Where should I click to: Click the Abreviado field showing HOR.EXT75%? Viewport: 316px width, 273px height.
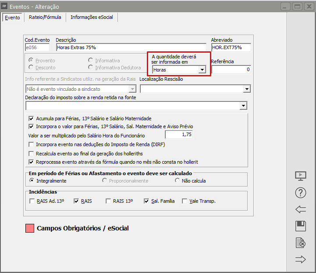(x=231, y=47)
